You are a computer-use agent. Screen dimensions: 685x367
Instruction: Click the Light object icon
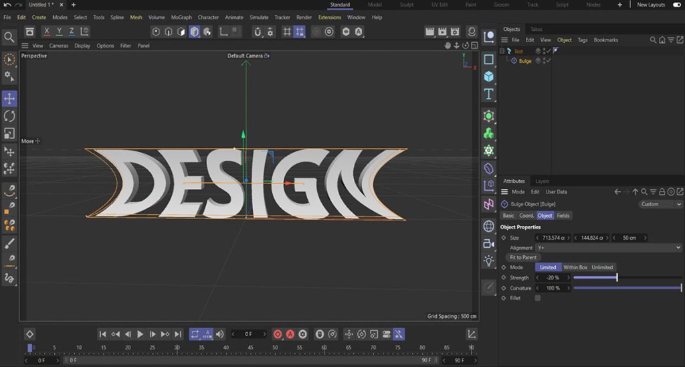489,260
